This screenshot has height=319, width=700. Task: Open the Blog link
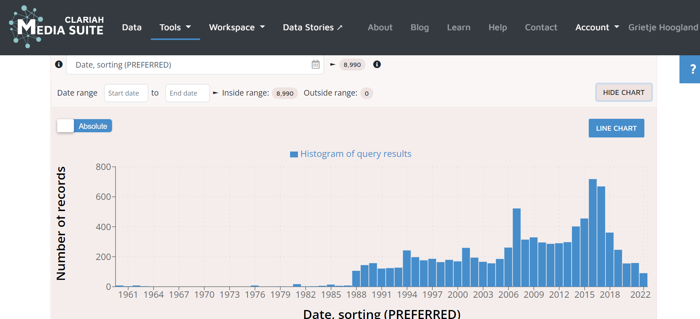(x=419, y=27)
